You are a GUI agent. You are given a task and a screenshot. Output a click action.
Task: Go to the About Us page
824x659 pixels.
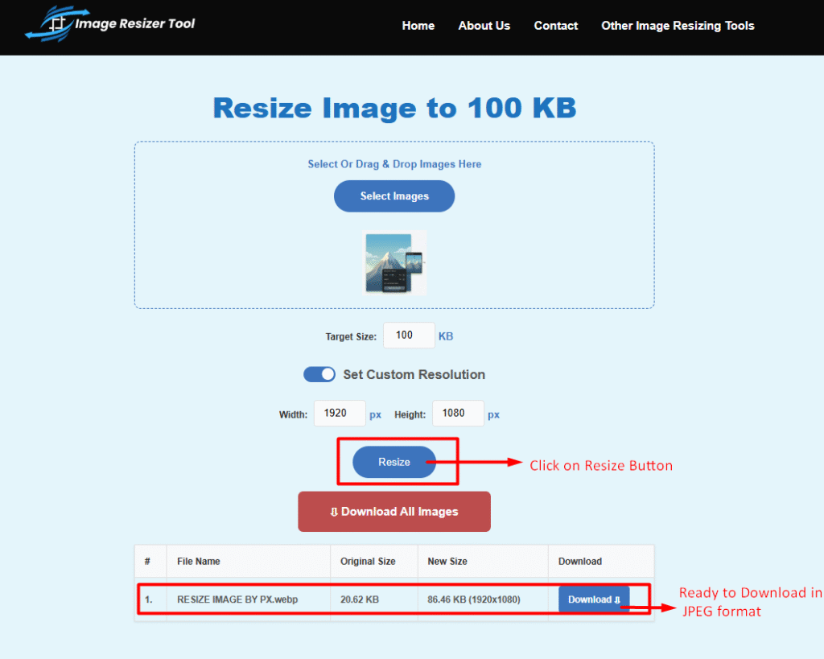(484, 26)
